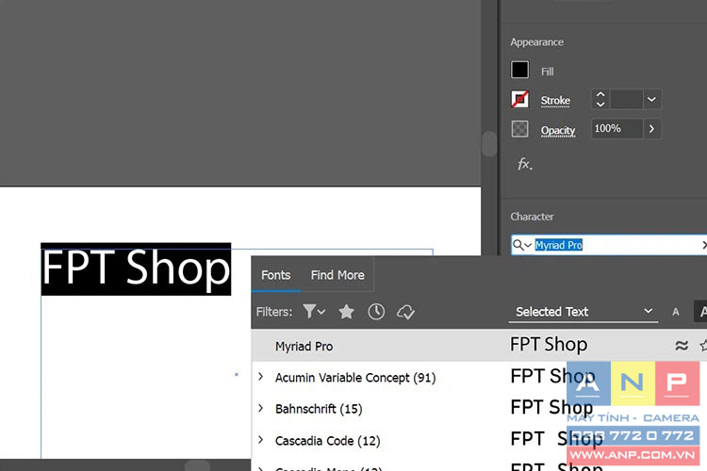Open the Stroke panel label link
Image resolution: width=707 pixels, height=471 pixels.
pos(555,101)
